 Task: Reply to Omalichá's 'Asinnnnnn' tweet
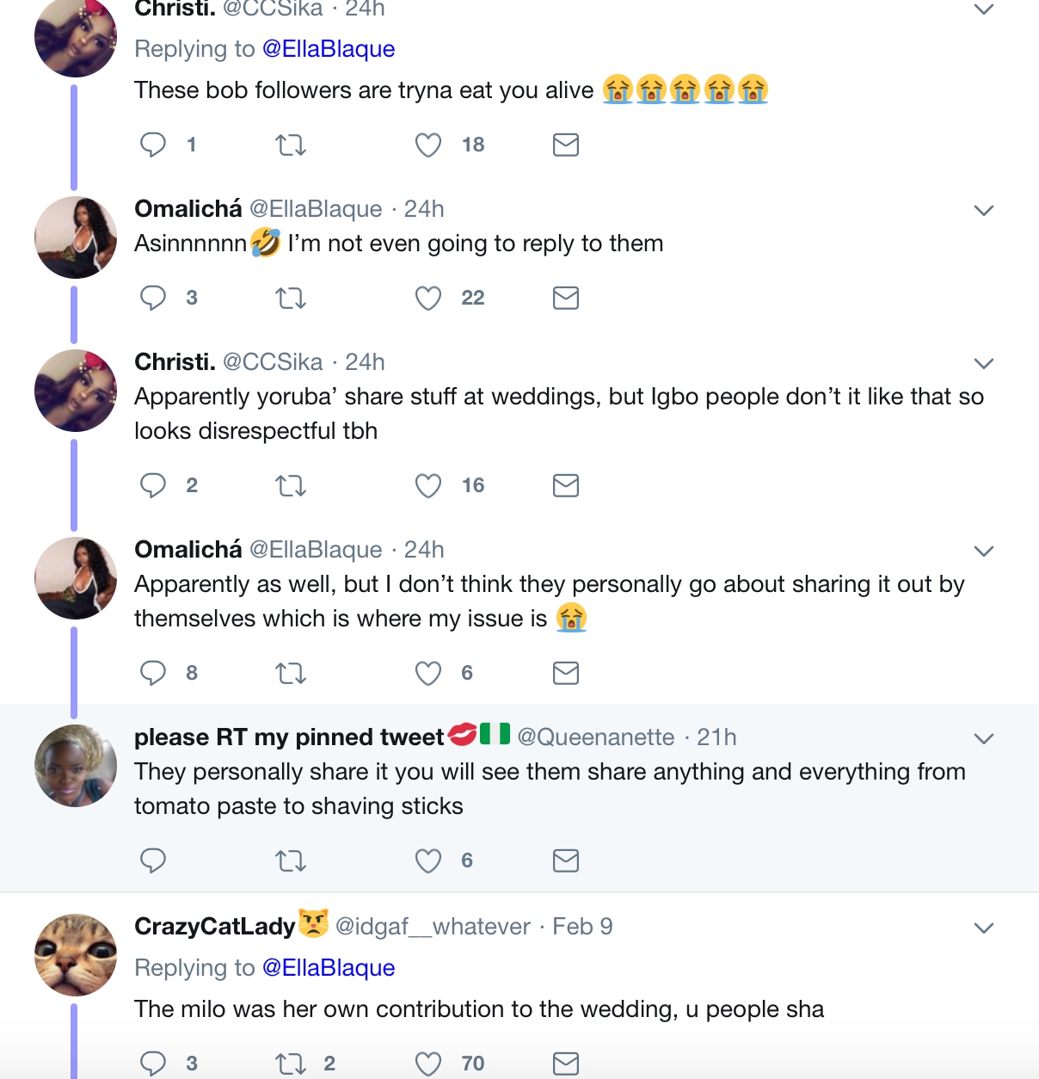(x=153, y=298)
